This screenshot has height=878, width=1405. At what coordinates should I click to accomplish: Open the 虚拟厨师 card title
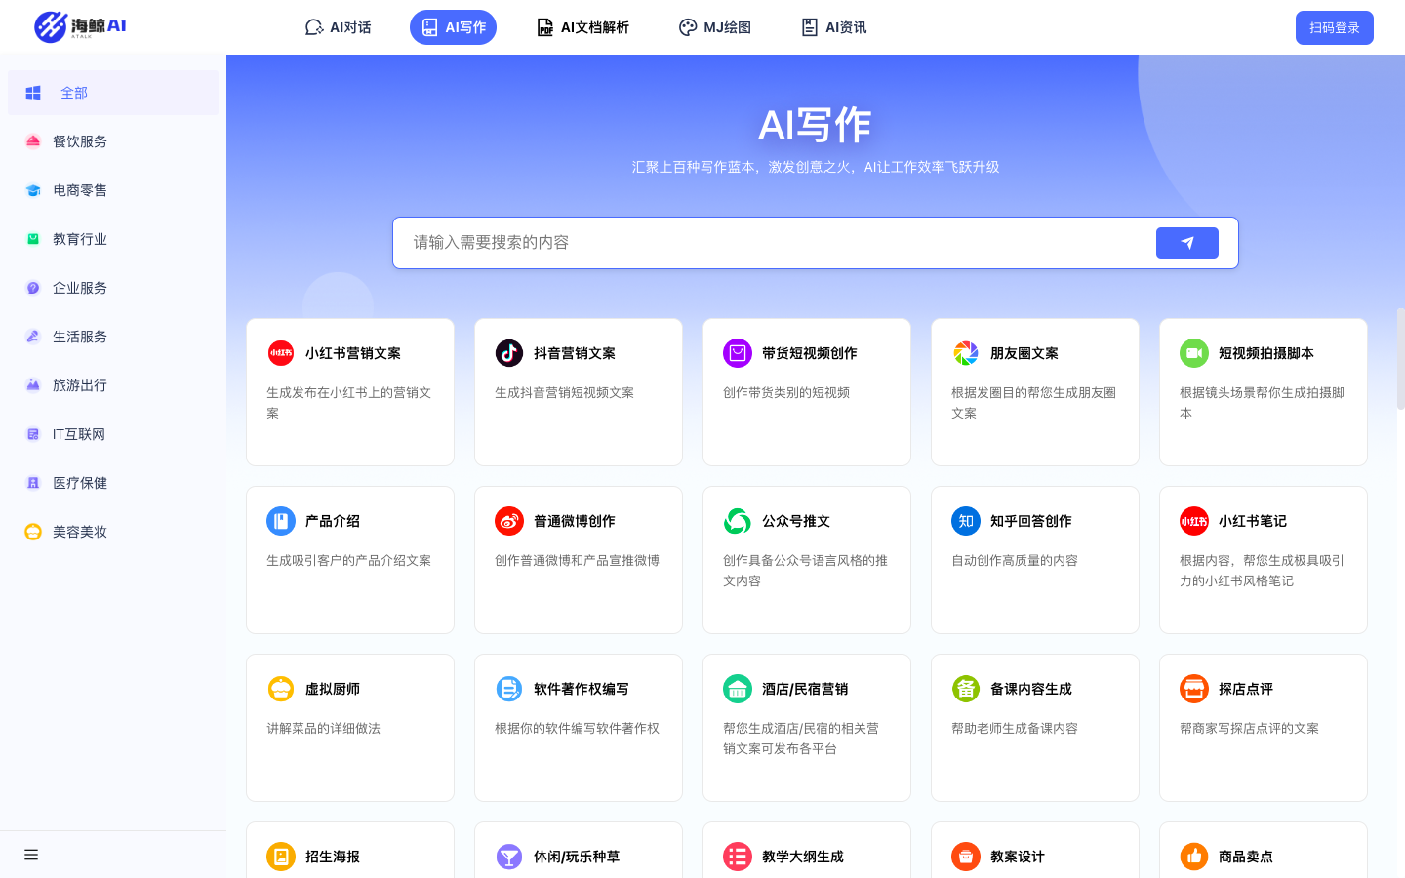click(333, 689)
